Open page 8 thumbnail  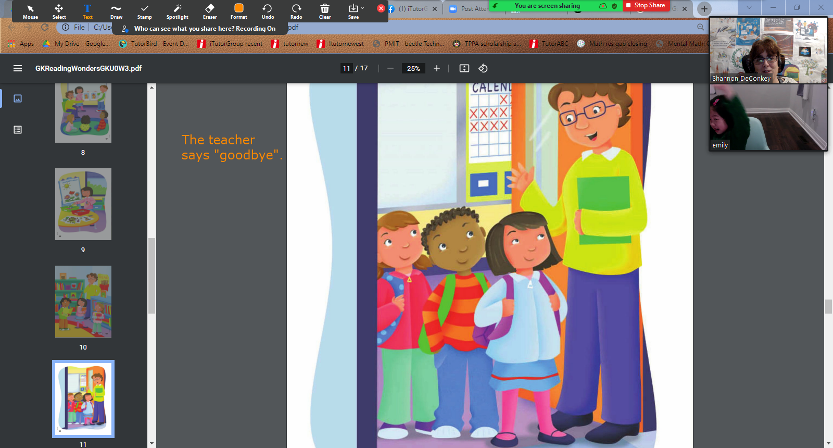pyautogui.click(x=83, y=113)
